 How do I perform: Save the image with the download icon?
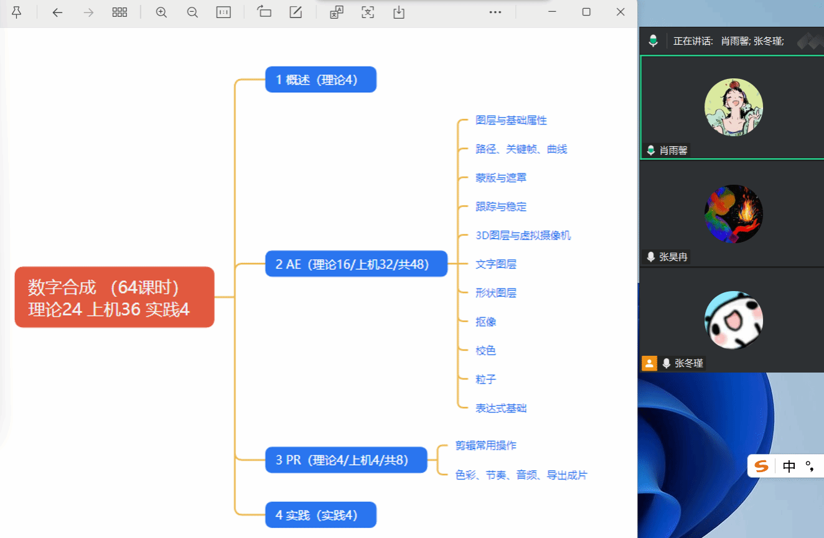(399, 12)
